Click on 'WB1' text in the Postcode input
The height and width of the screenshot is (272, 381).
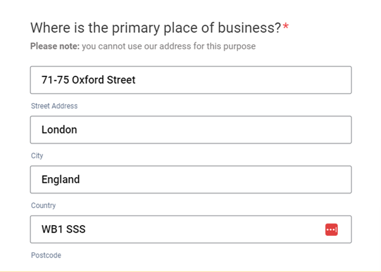(x=52, y=230)
